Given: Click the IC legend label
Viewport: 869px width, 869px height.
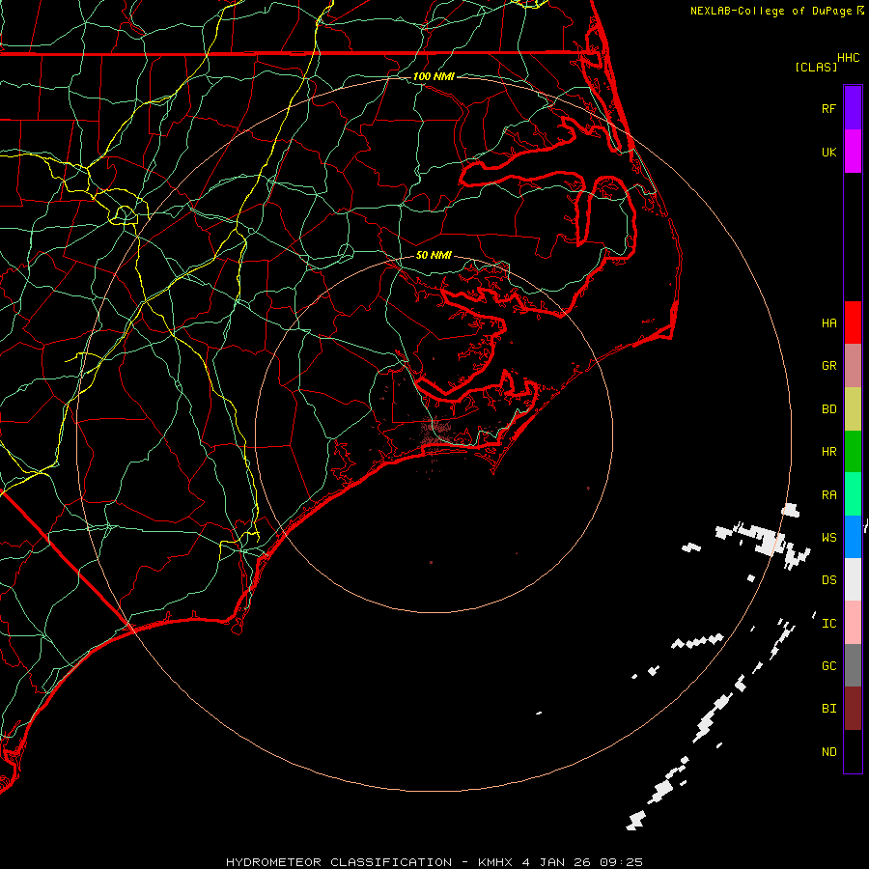Looking at the screenshot, I should 828,624.
